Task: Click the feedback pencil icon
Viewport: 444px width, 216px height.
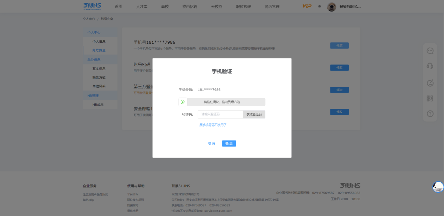Action: 430,83
